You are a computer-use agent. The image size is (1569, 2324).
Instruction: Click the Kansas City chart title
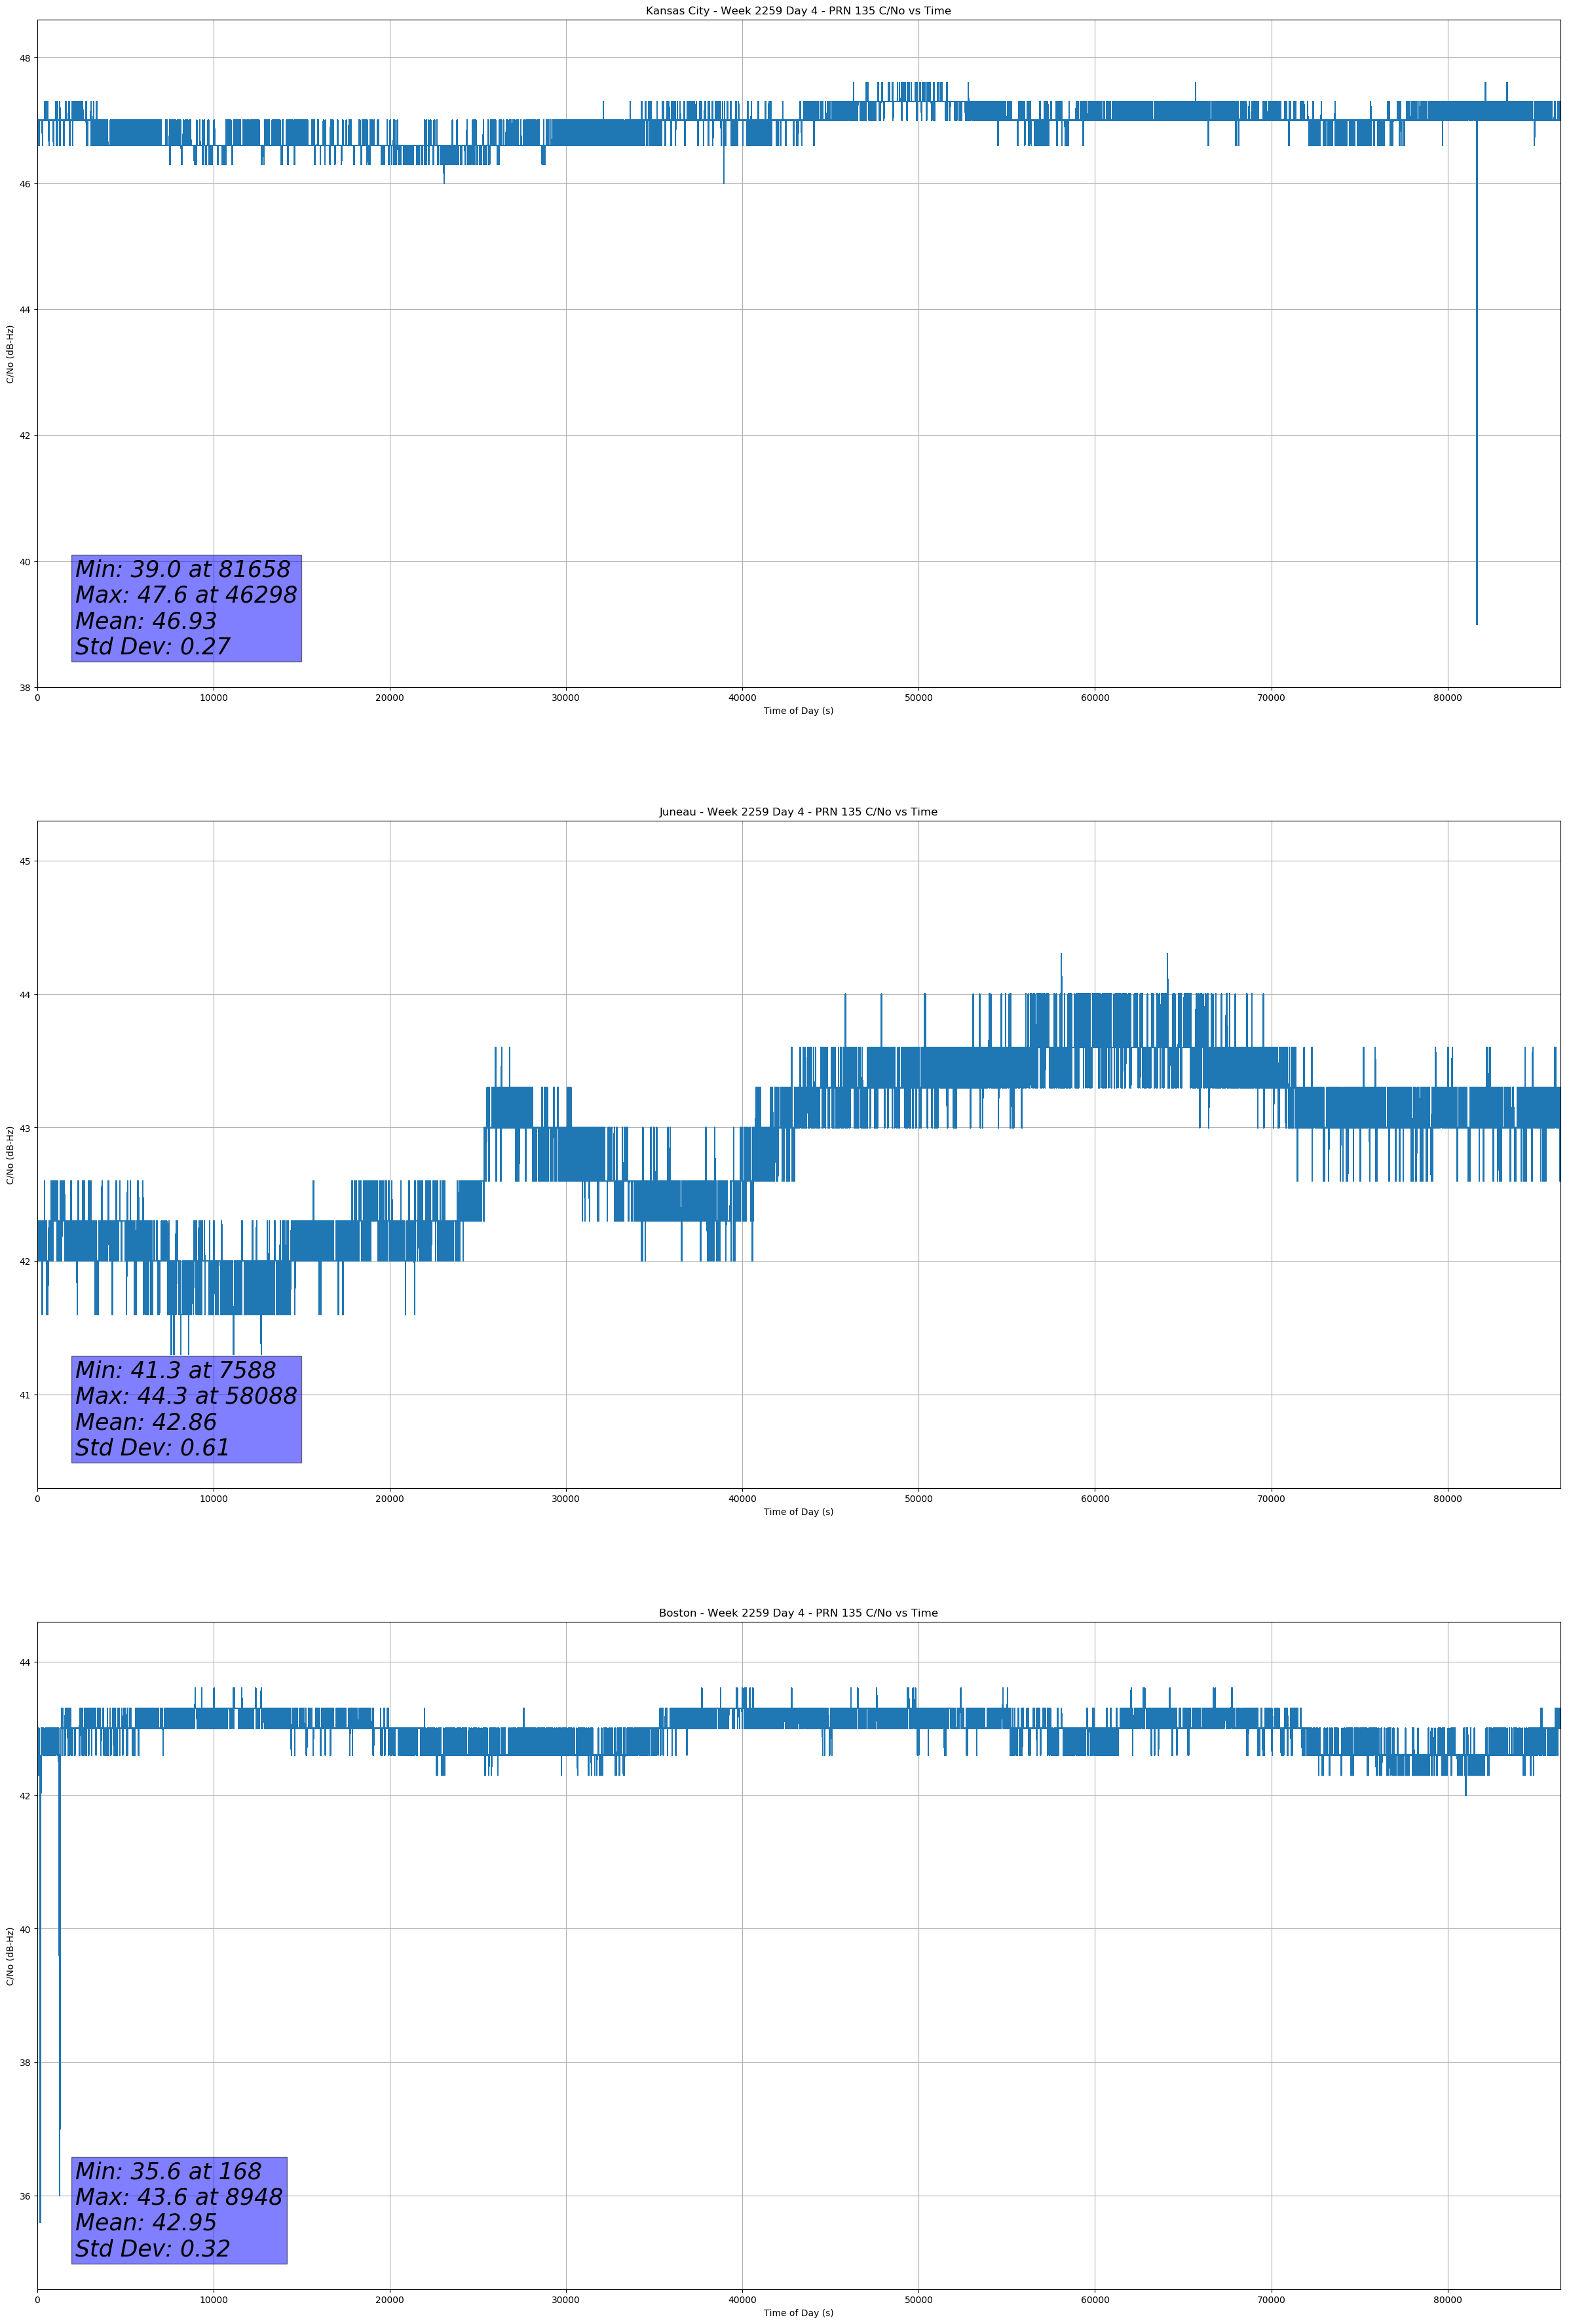(x=798, y=11)
